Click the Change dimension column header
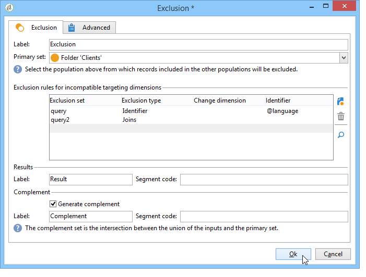Image resolution: width=366 pixels, height=277 pixels. pyautogui.click(x=229, y=100)
